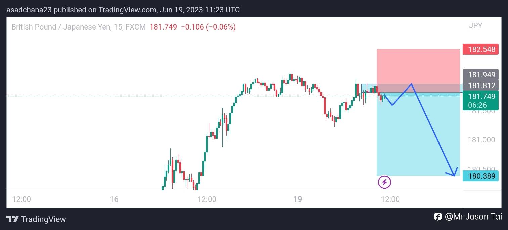Click the 16 date marker on time axis

pyautogui.click(x=114, y=199)
